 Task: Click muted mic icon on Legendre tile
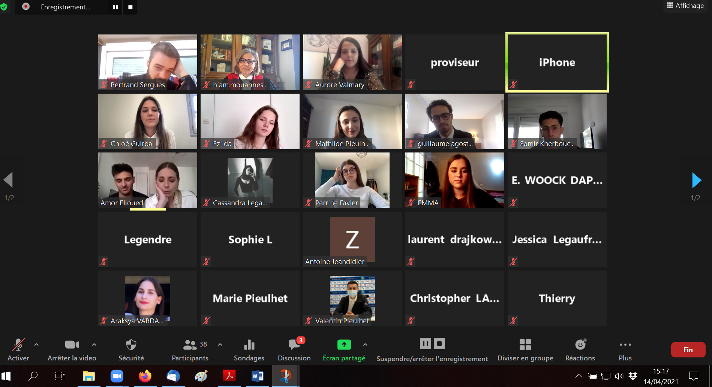(104, 261)
